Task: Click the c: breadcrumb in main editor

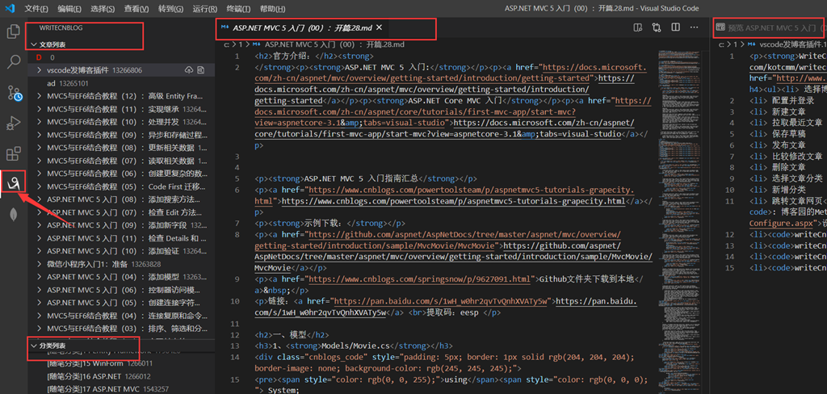Action: coord(227,45)
